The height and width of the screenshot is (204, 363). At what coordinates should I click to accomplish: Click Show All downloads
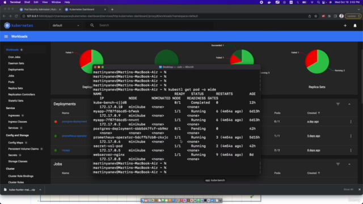tap(348, 189)
